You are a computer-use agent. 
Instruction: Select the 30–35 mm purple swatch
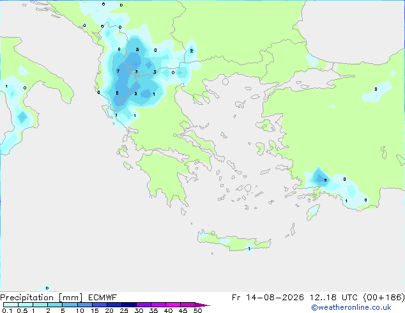(x=143, y=305)
